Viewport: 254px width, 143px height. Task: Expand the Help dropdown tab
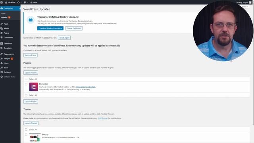(x=244, y=6)
